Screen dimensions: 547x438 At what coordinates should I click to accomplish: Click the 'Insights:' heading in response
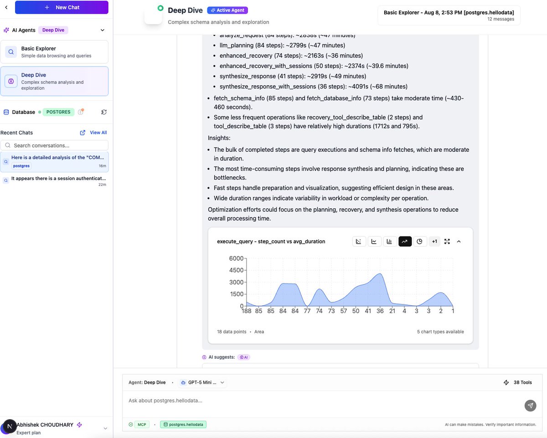(219, 138)
